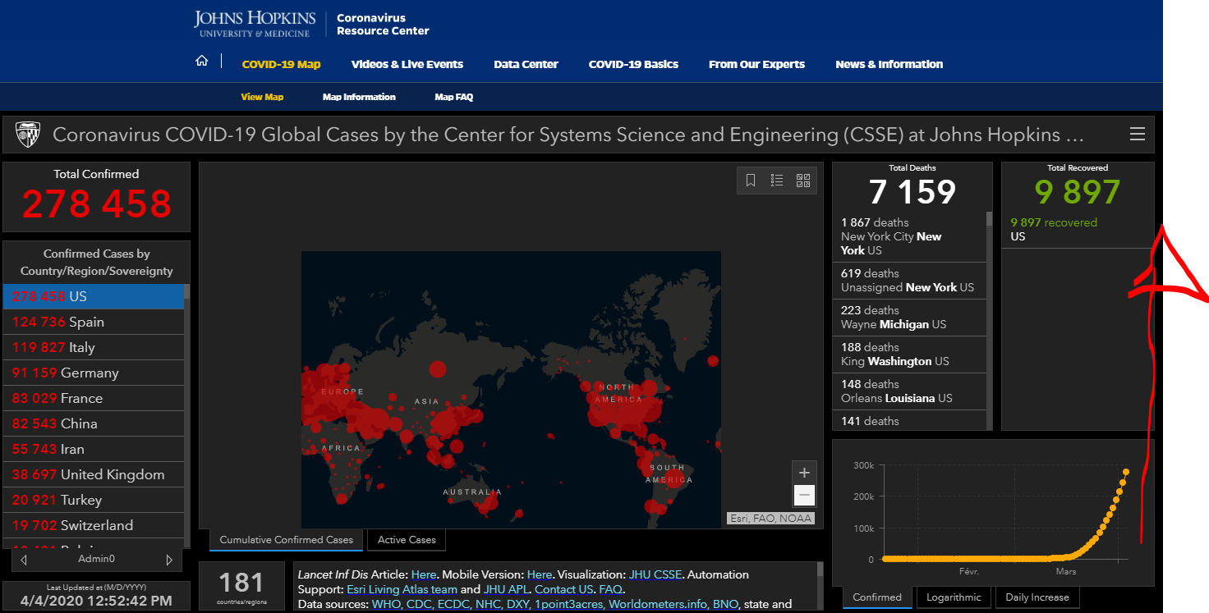Click the Last Updated timestamp panel
Image resolution: width=1209 pixels, height=613 pixels.
click(96, 596)
